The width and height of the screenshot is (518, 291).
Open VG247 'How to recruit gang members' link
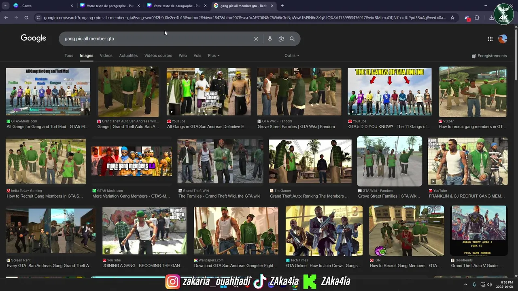472,127
